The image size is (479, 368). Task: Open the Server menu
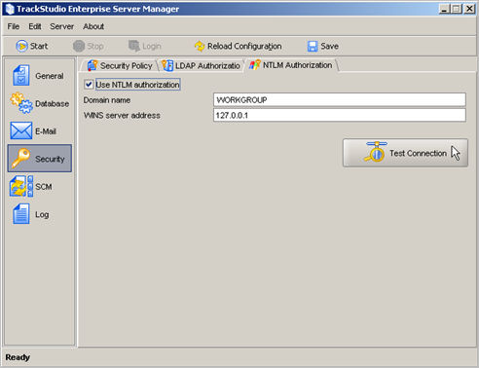pyautogui.click(x=62, y=26)
